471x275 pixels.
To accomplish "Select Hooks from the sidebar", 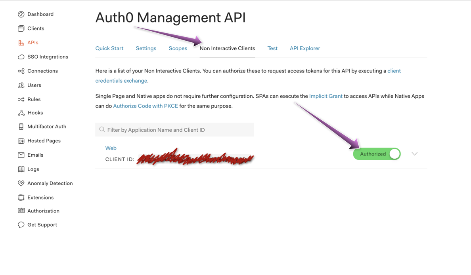I will point(34,112).
